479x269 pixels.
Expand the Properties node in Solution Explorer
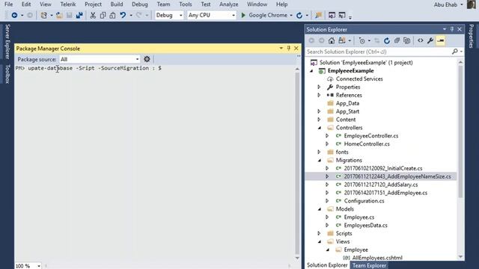[319, 87]
